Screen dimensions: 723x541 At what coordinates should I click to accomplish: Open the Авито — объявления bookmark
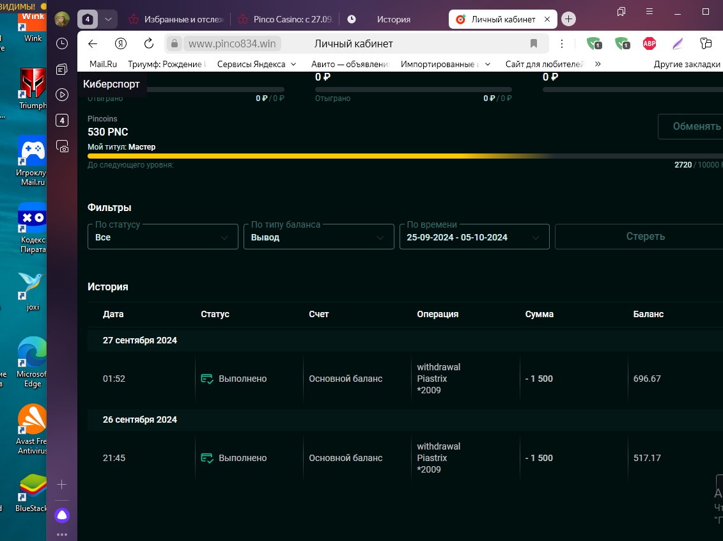pyautogui.click(x=350, y=64)
